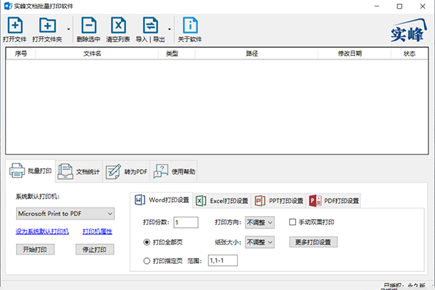435x290 pixels.
Task: Click the 删除选中 (Delete Selected) toolbar icon
Action: tap(88, 26)
